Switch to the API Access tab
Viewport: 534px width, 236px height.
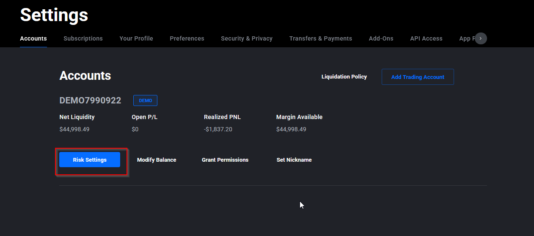426,38
